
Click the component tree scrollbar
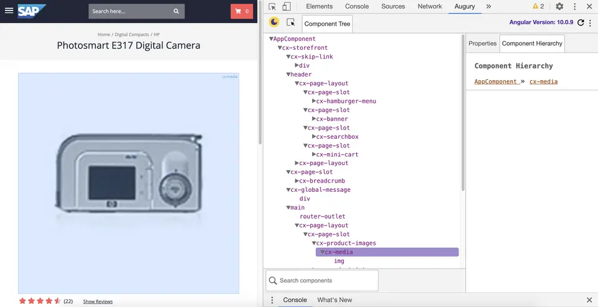click(x=463, y=113)
